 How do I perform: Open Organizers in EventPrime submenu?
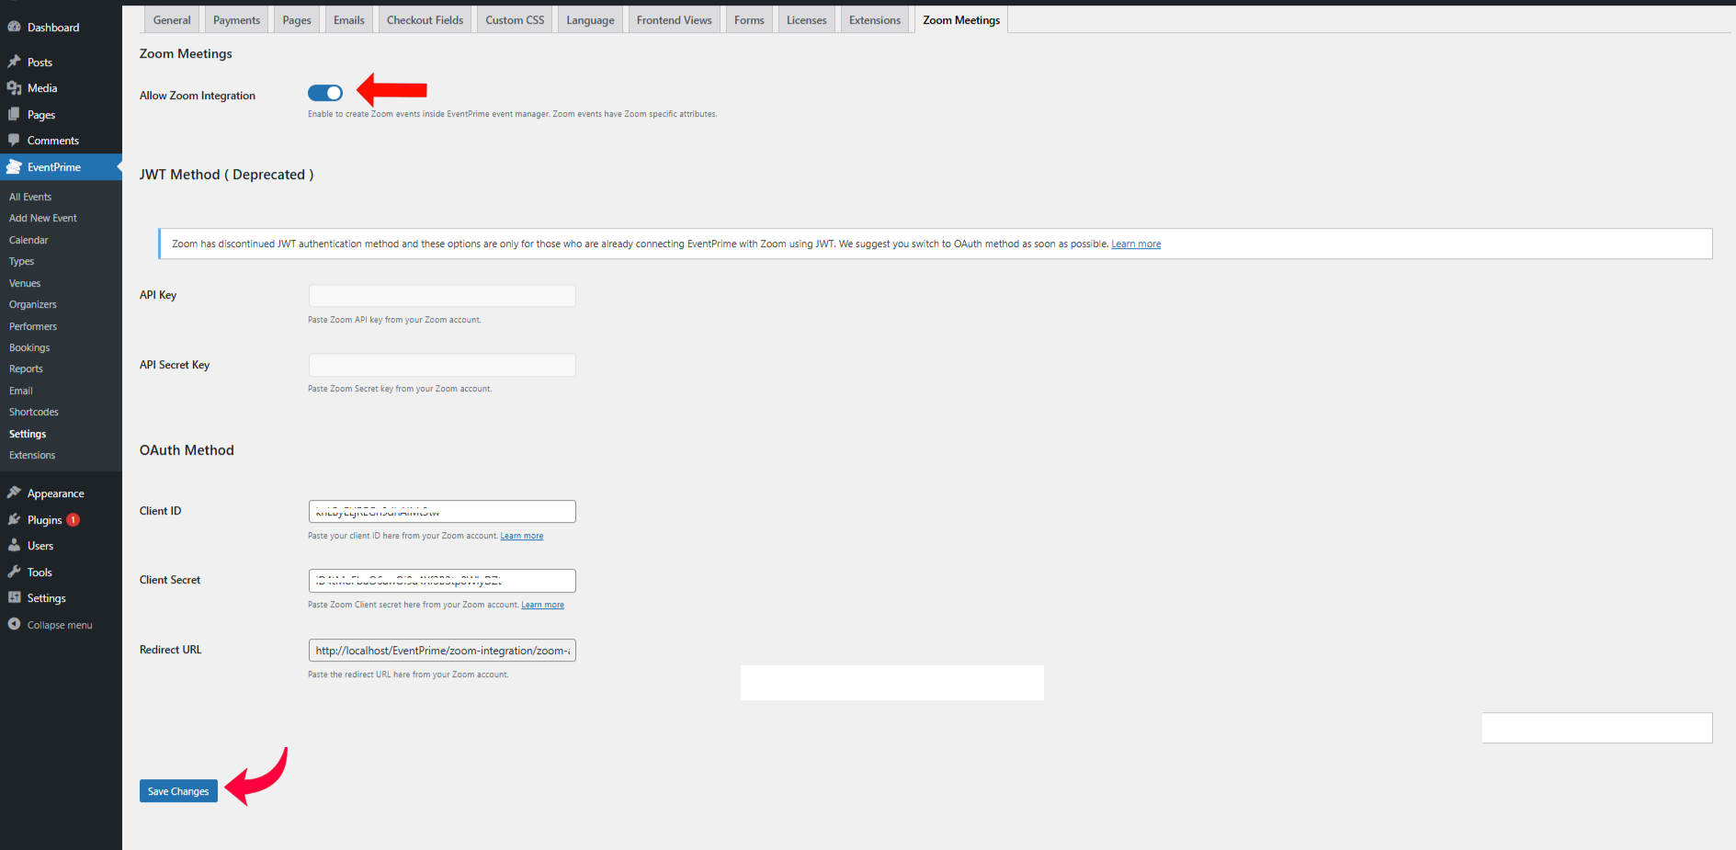[x=33, y=304]
